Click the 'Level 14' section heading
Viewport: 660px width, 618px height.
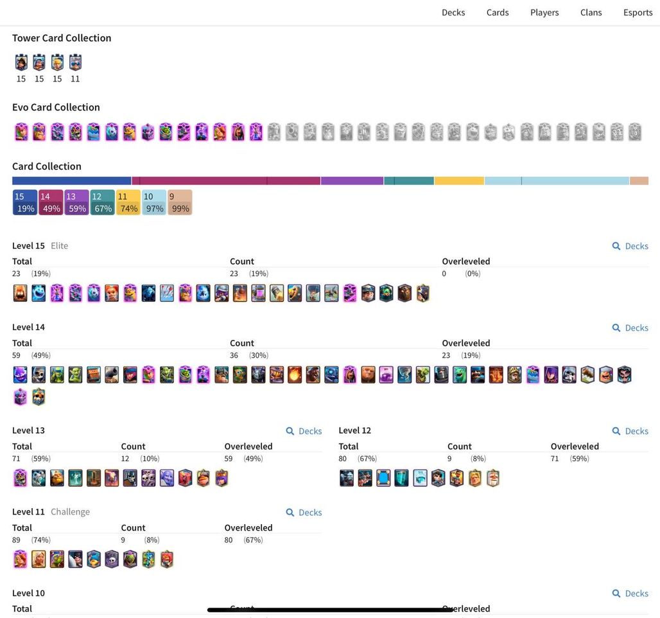point(29,328)
